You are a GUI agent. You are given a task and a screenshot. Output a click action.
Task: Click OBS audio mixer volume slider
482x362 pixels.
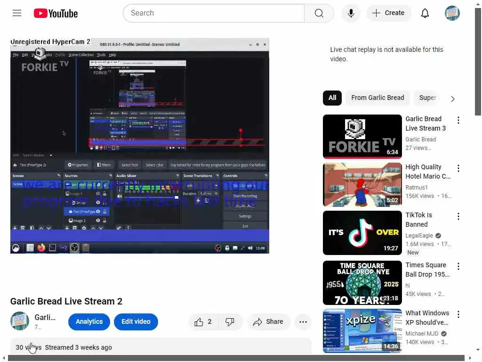150,197
